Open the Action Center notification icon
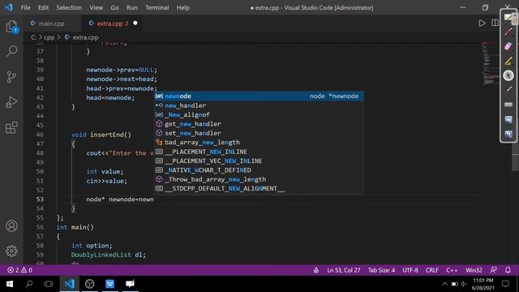519x292 pixels. tap(505, 284)
